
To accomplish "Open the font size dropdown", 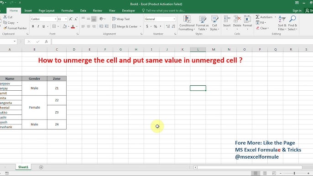I will click(66, 19).
